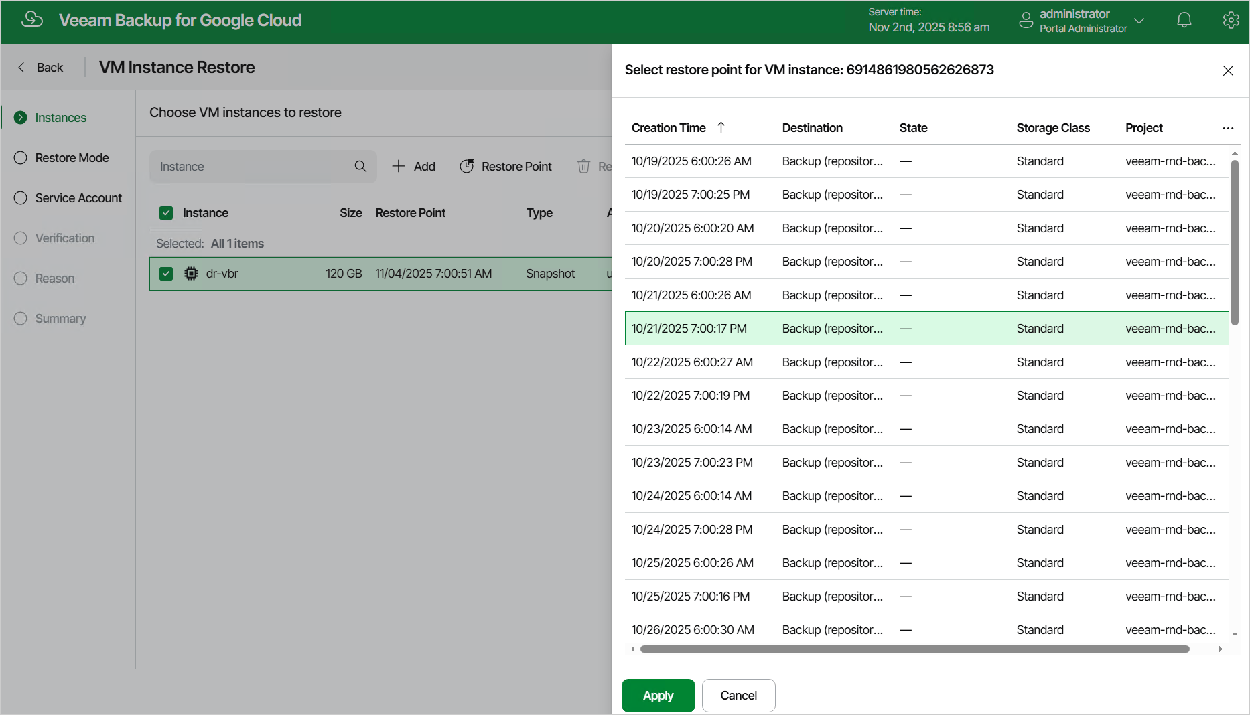Click the Add plus icon

[399, 166]
